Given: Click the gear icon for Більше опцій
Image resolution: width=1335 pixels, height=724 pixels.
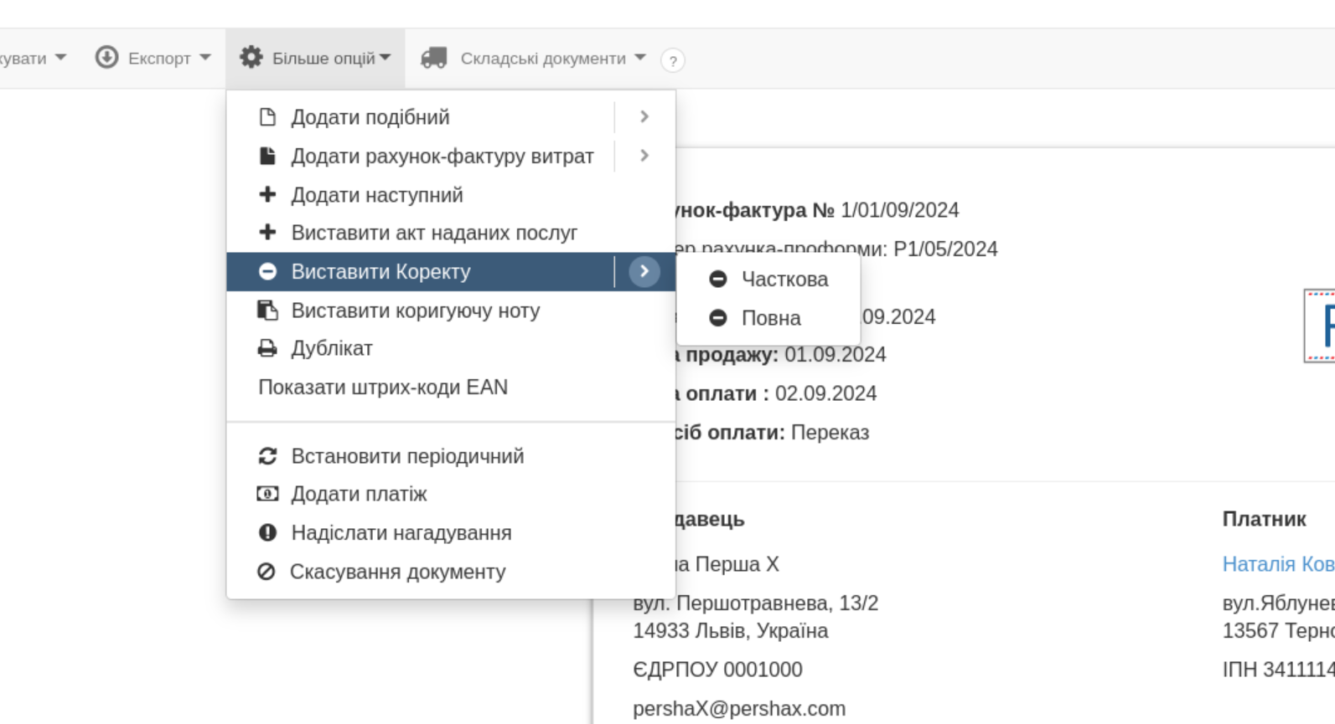Looking at the screenshot, I should (x=251, y=57).
